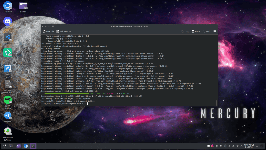Click 'Installing collected packages: jiter, openai' line

66,99
